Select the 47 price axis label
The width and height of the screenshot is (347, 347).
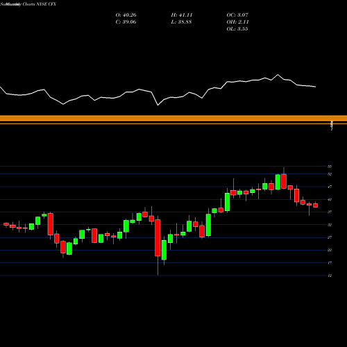[330, 187]
